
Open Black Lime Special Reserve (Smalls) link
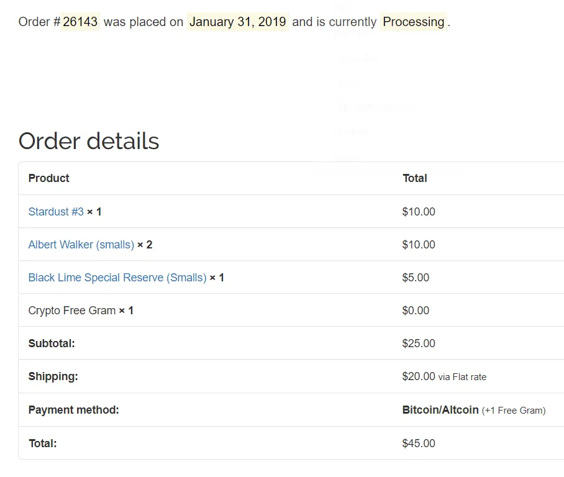(117, 278)
